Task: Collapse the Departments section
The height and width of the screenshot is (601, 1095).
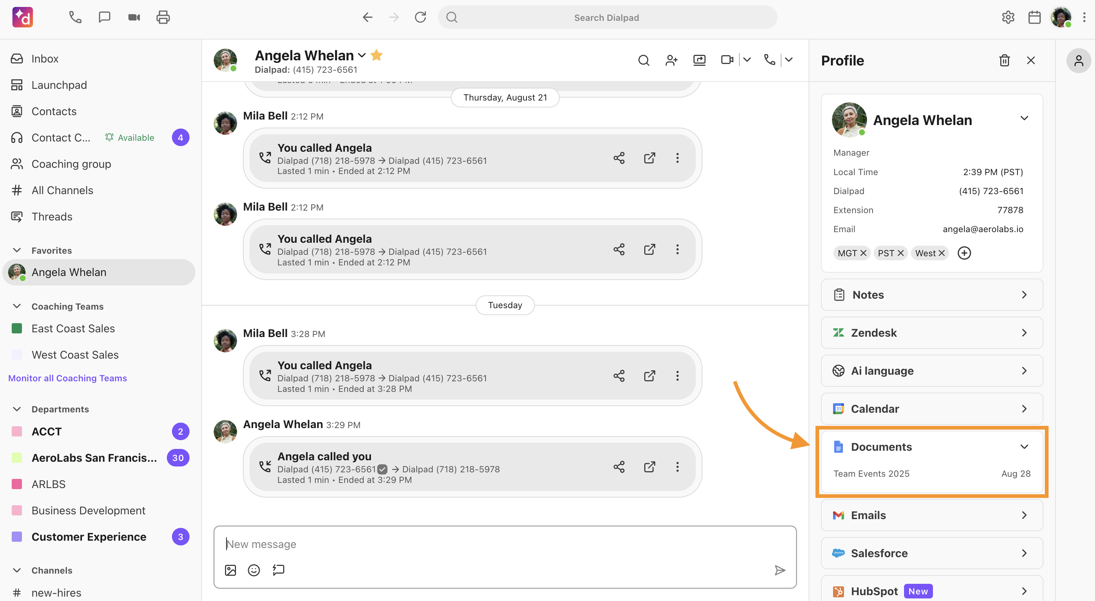Action: 17,409
